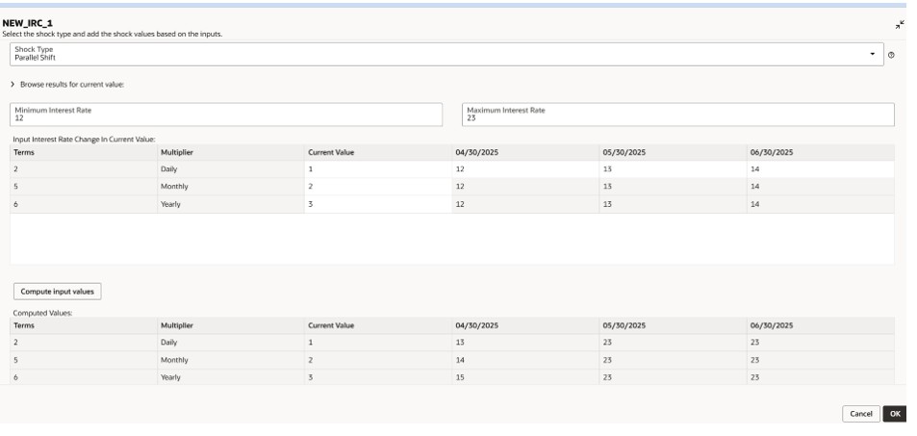Screen dimensions: 917x436
Task: Click the collapse dialog arrows icon
Action: [899, 22]
